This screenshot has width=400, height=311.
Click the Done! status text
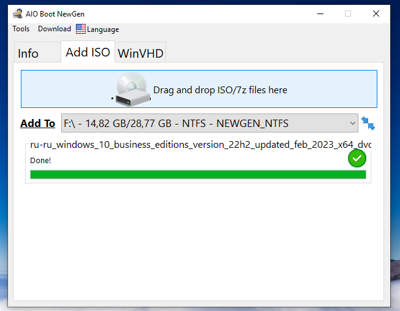coord(40,160)
